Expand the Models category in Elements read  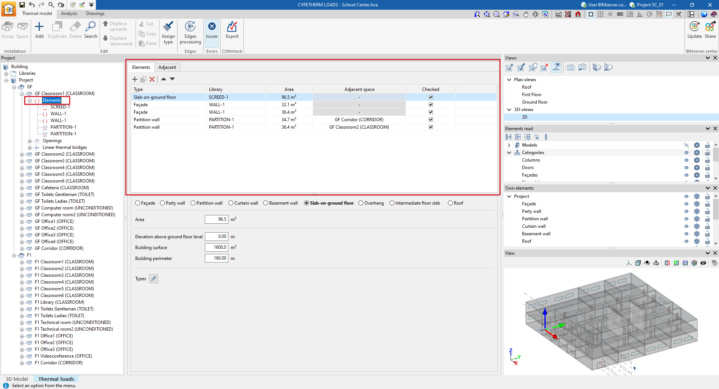click(509, 145)
